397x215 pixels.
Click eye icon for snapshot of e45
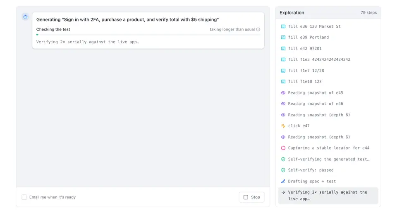tap(283, 93)
